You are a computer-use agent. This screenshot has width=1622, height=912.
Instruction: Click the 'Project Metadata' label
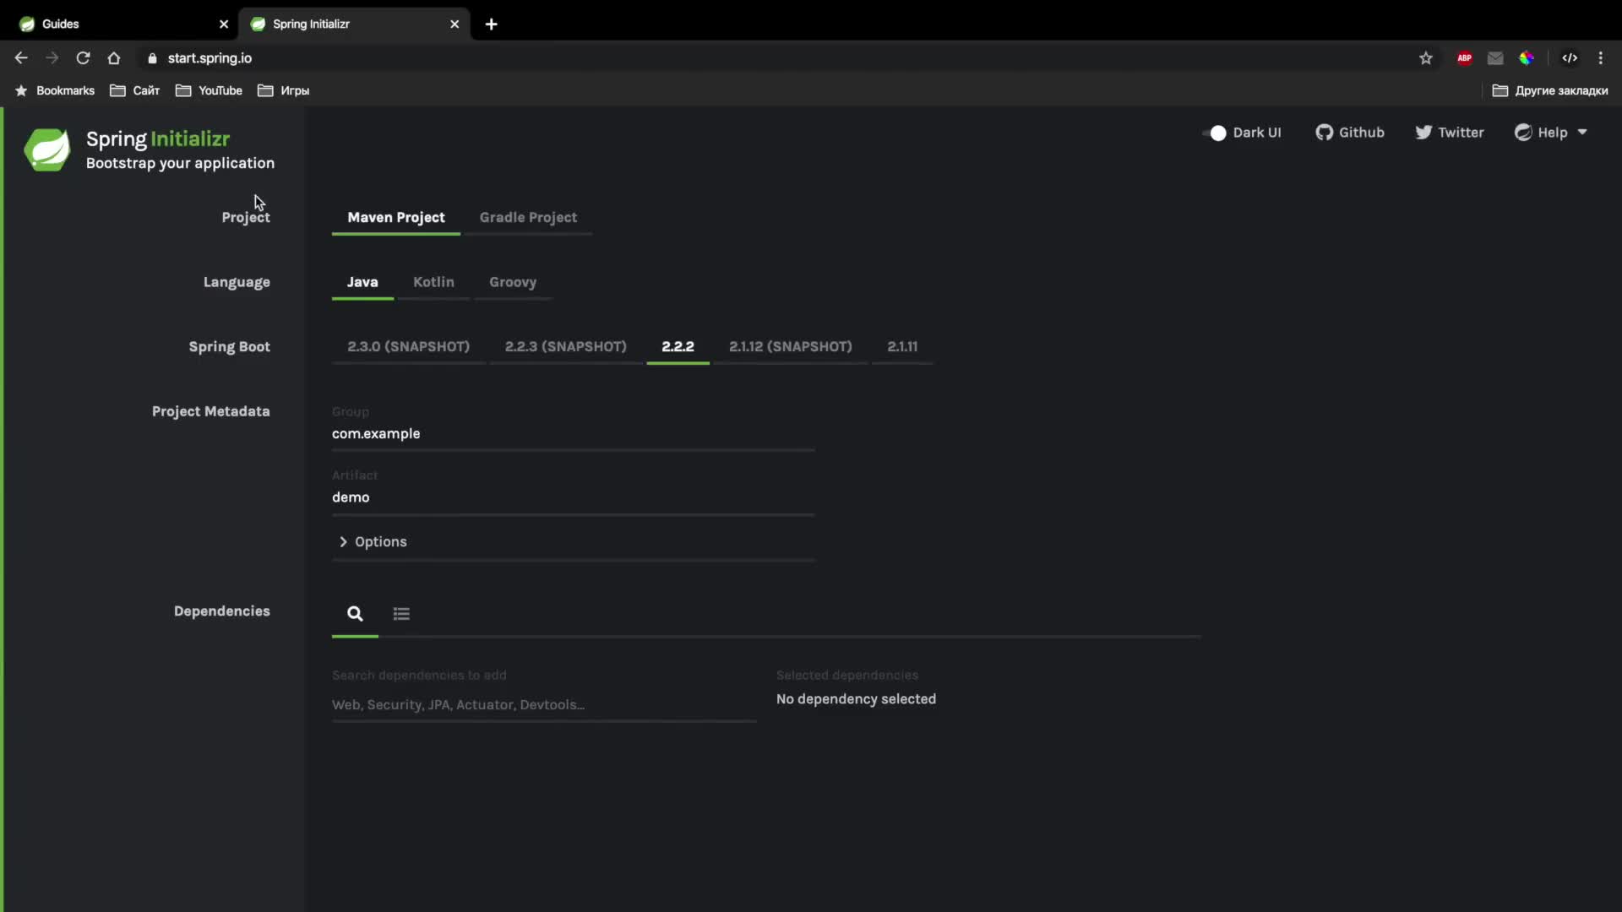click(211, 411)
